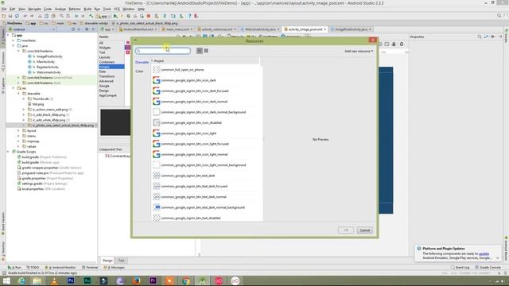Select common_google_signin_btn_text_dark drawable
509x286 pixels.
click(x=207, y=176)
